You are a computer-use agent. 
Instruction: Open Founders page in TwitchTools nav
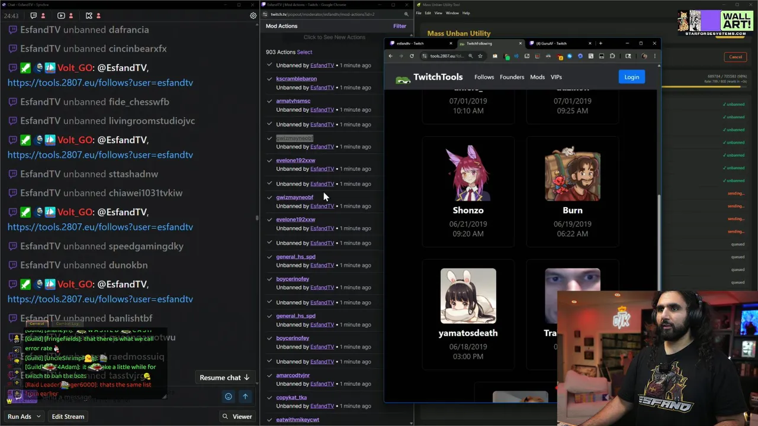point(512,77)
